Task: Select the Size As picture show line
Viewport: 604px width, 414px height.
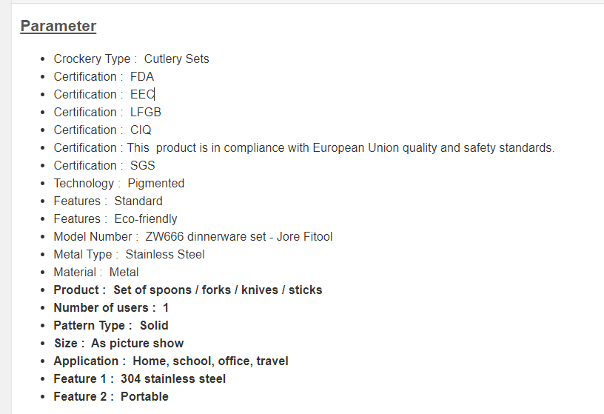Action: [x=118, y=343]
